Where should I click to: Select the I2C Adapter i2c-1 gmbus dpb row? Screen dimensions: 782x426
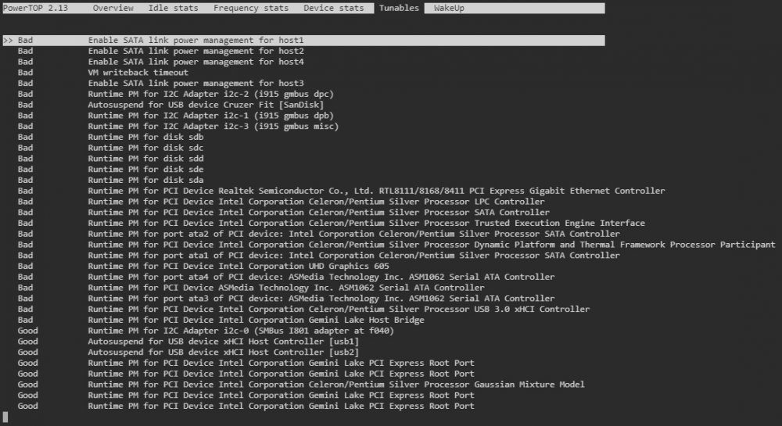click(175, 116)
